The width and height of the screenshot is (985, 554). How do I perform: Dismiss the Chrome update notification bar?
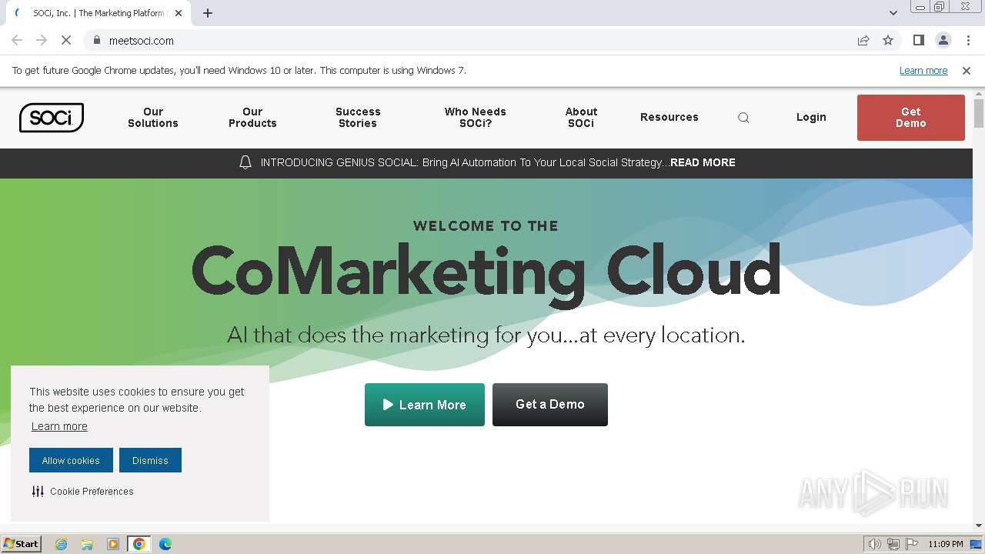point(967,71)
